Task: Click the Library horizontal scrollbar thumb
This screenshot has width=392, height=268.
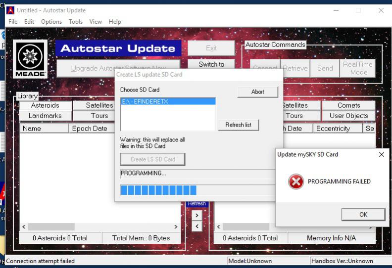Action: (x=51, y=227)
